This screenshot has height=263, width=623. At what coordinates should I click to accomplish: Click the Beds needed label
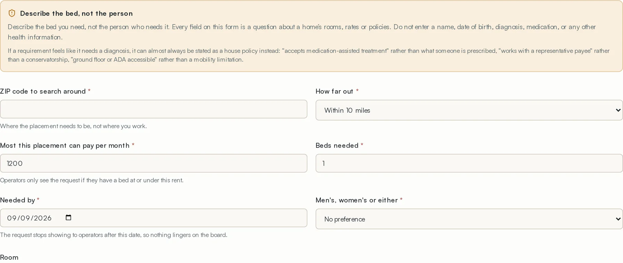[337, 145]
